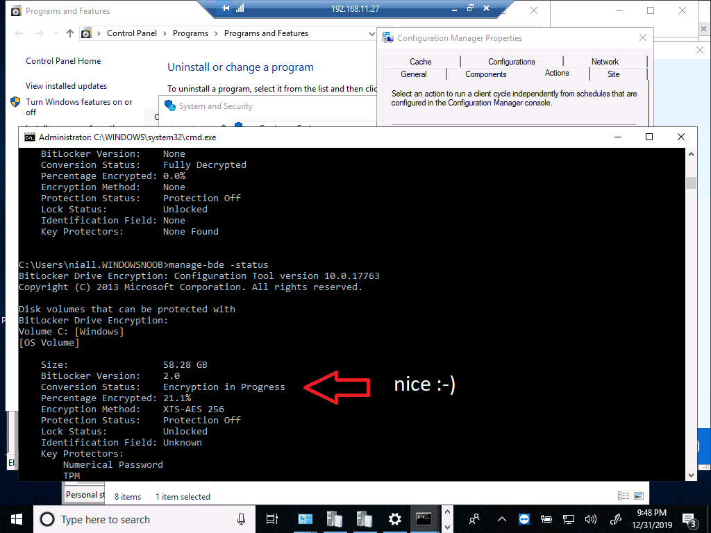Viewport: 711px width, 533px height.
Task: Click the Type here to search box
Action: 145,519
